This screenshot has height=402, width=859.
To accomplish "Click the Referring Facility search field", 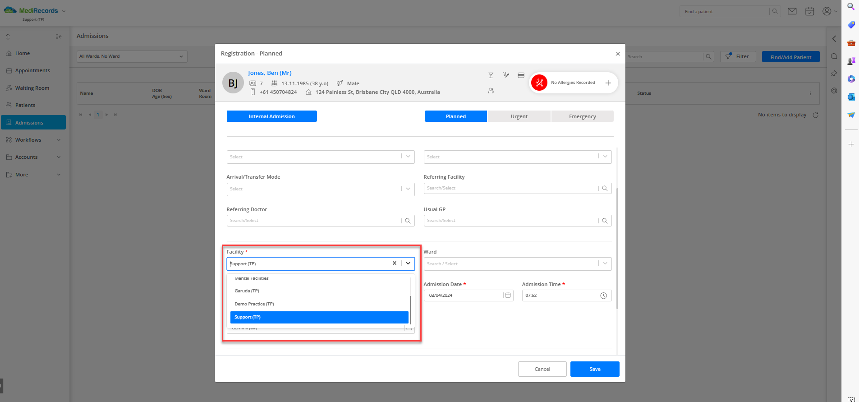I will coord(518,188).
